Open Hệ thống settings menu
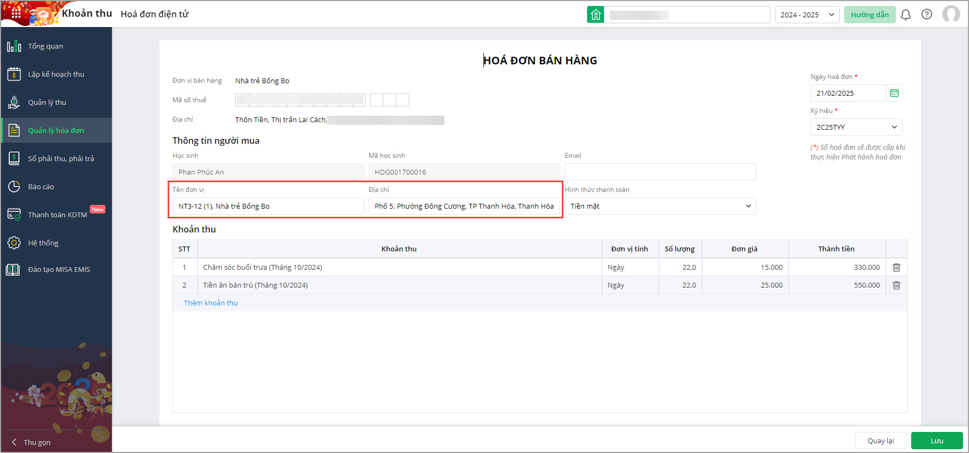 tap(43, 243)
